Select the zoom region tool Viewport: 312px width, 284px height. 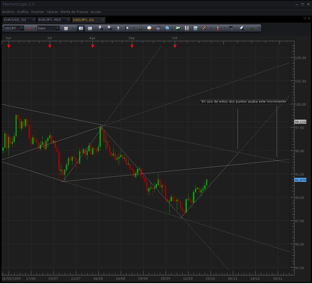pos(127,28)
